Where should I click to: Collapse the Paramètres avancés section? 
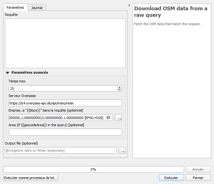coord(7,72)
